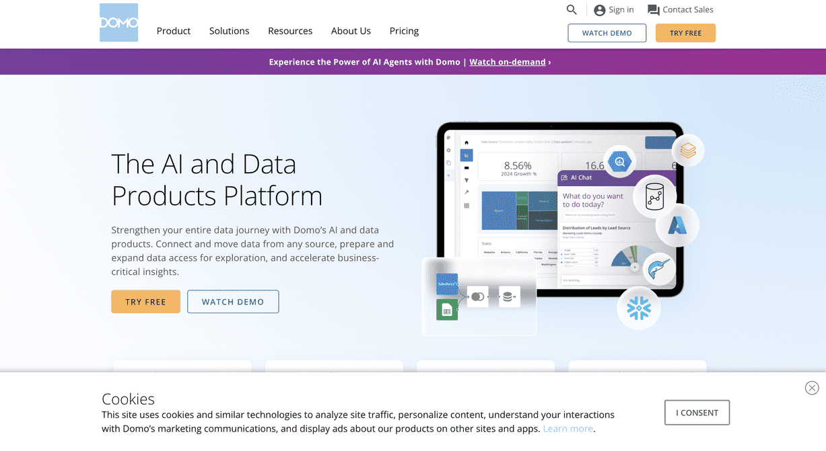Click WATCH DEMO below the hero paragraph
Screen dimensions: 826x451
[233, 302]
